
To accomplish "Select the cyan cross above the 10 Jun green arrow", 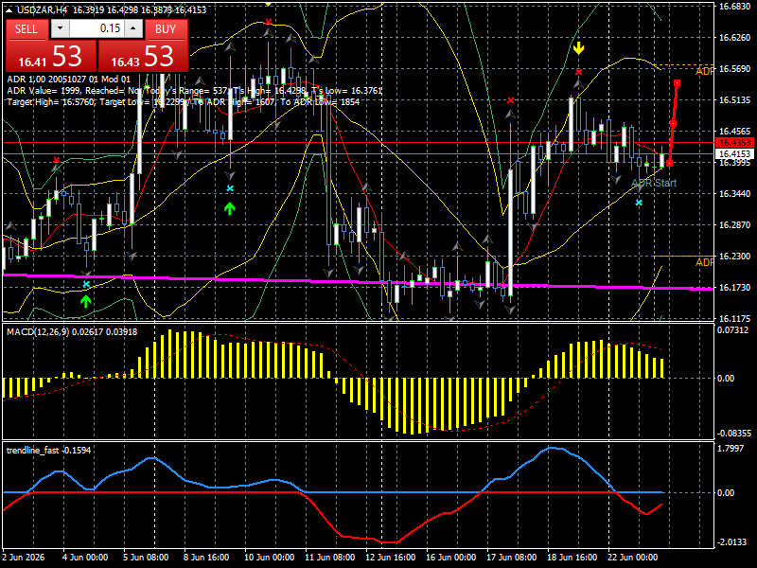I will pyautogui.click(x=230, y=188).
